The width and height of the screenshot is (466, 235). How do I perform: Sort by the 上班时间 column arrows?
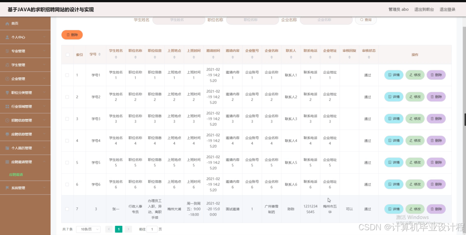(194, 58)
